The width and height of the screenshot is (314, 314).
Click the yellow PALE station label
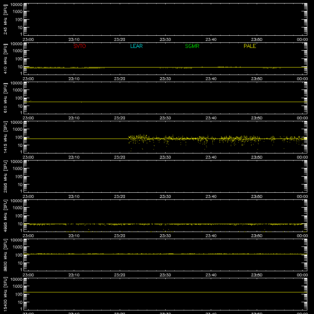tap(250, 46)
